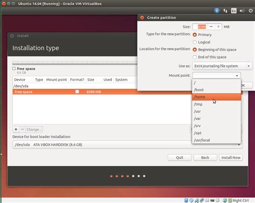Click the VirtualBox mouse integration icon
255x203 pixels.
coord(224,200)
